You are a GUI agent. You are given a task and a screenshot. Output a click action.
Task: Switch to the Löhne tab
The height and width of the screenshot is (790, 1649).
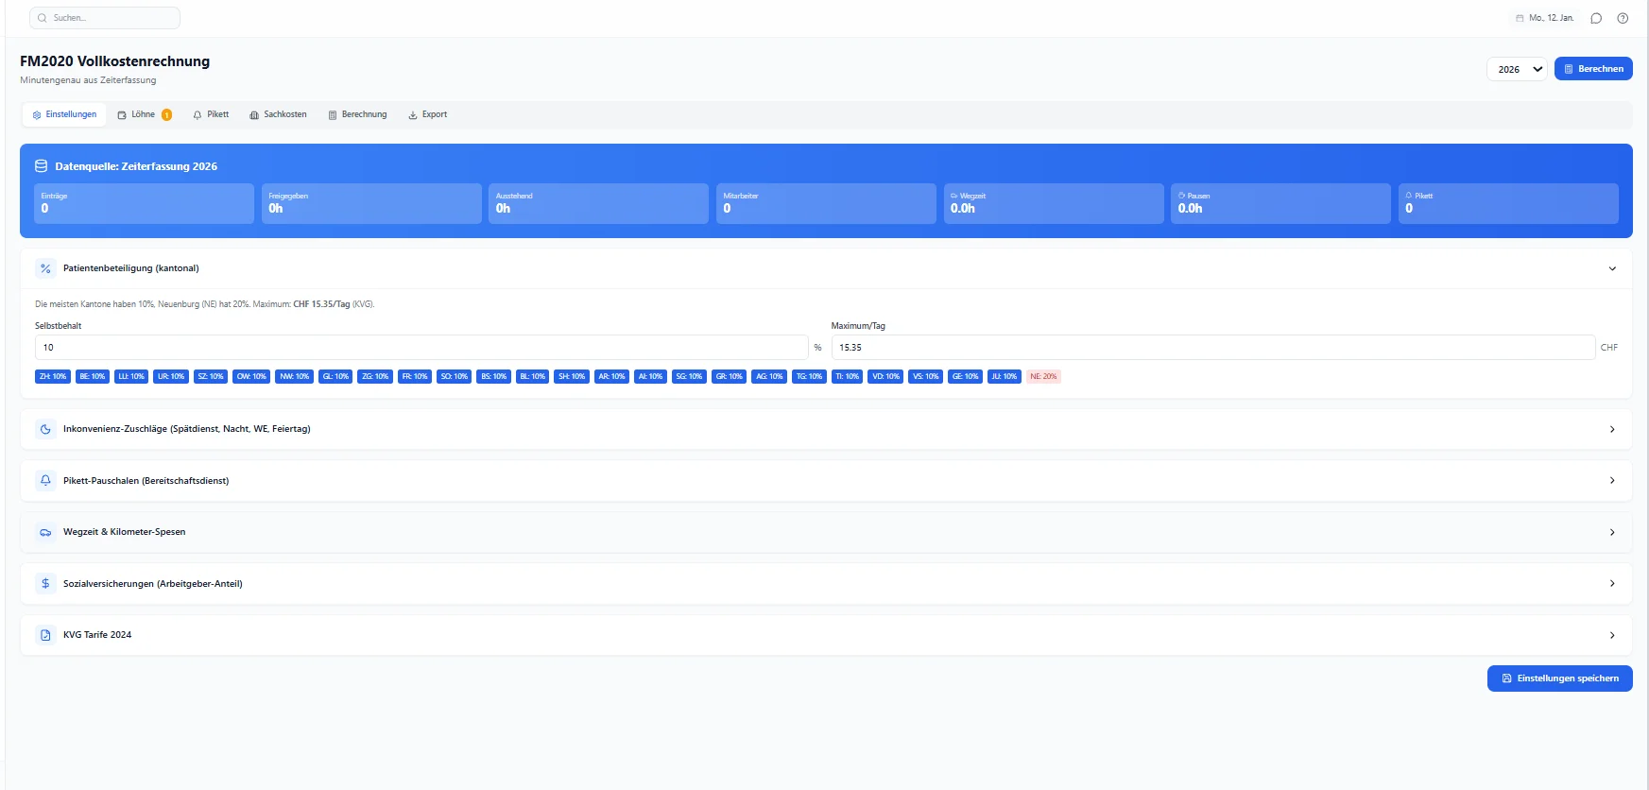pyautogui.click(x=145, y=114)
